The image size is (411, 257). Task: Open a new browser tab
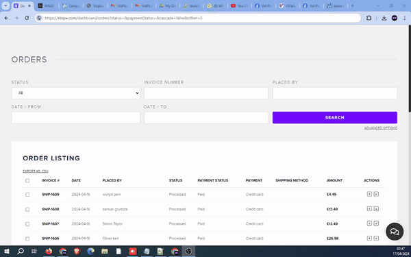tap(353, 5)
